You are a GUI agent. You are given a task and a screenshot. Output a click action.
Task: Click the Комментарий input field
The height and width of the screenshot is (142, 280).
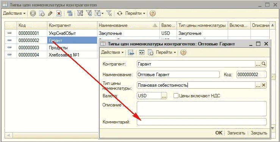pos(202,122)
